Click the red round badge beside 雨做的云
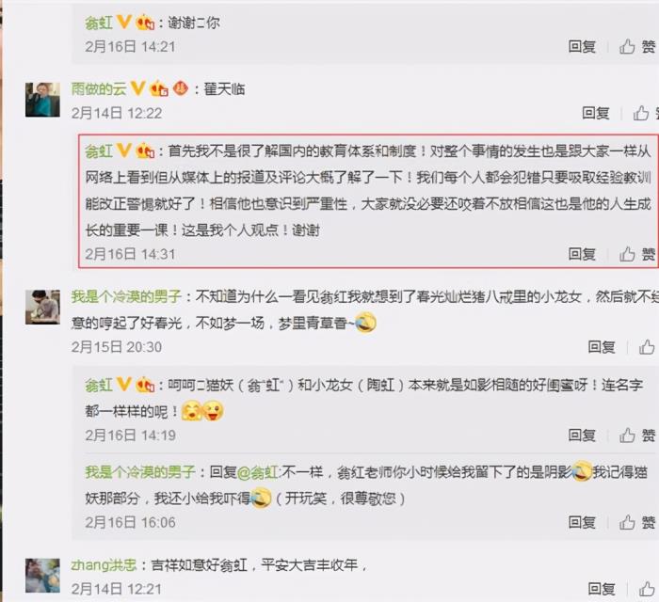The height and width of the screenshot is (602, 659). click(x=181, y=88)
